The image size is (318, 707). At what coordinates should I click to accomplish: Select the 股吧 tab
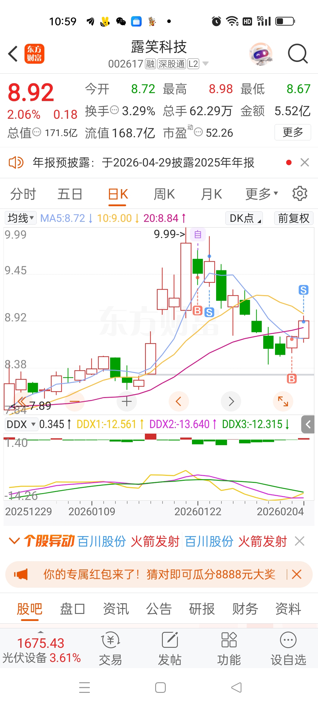pos(30,609)
